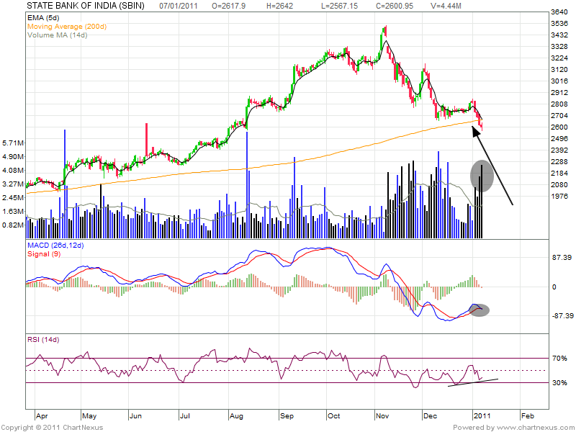Click the orange Moving Average (200d) legend label
This screenshot has height=432, width=576.
(66, 26)
